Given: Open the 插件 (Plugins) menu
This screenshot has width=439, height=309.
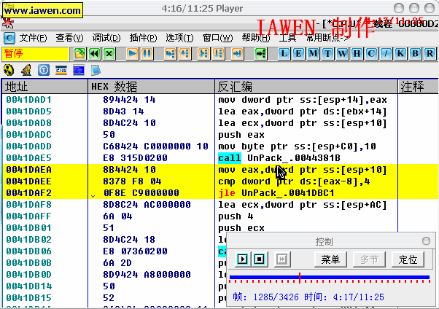Looking at the screenshot, I should click(x=144, y=38).
